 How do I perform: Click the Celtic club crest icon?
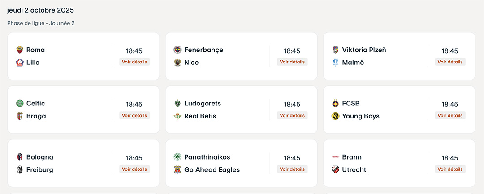pyautogui.click(x=19, y=103)
